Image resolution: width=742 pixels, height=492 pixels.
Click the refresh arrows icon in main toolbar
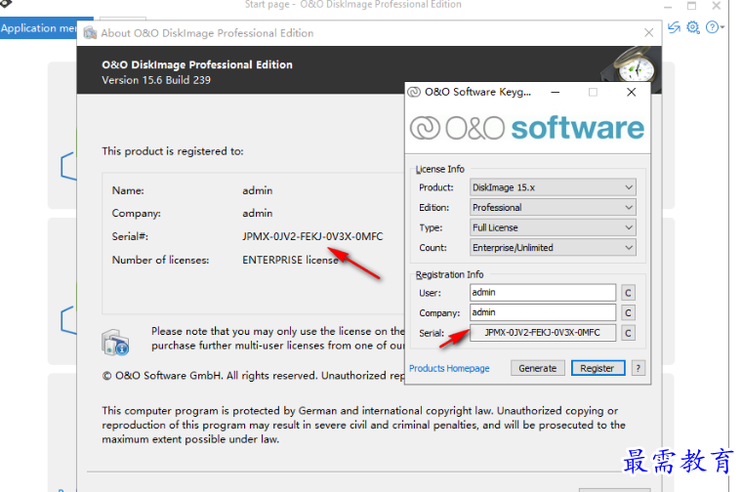coord(674,27)
